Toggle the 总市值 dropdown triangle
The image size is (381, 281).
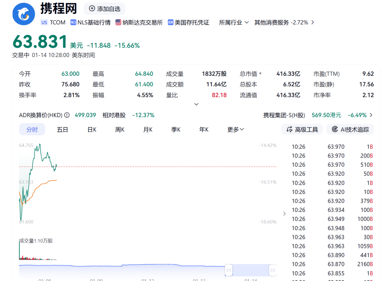point(260,73)
